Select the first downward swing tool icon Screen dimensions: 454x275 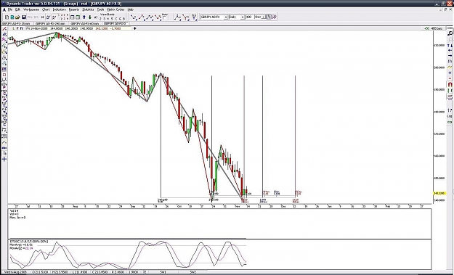point(134,17)
